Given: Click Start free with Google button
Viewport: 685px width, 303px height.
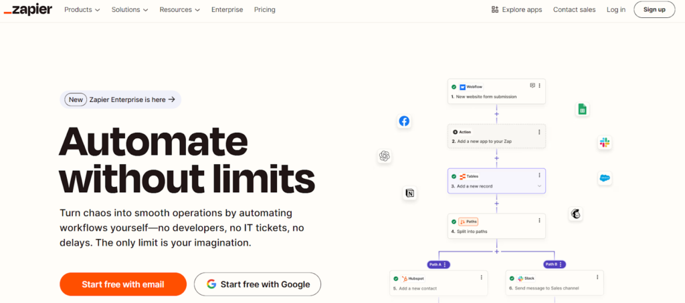Looking at the screenshot, I should tap(258, 284).
